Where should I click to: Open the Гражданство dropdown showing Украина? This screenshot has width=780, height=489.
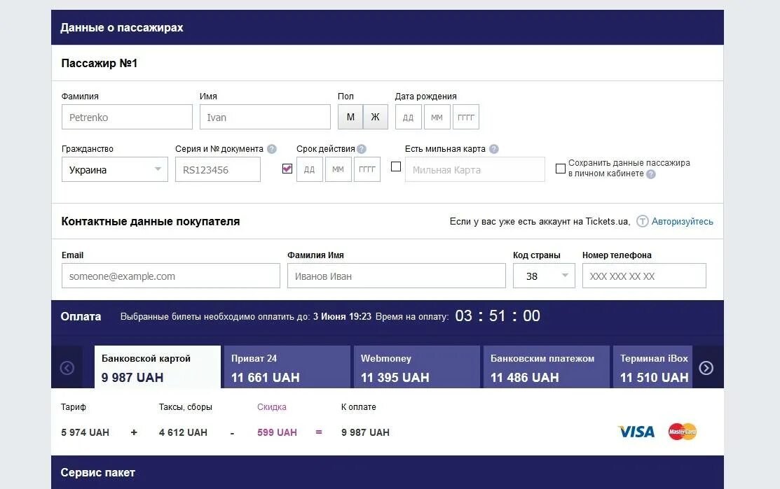tap(115, 170)
